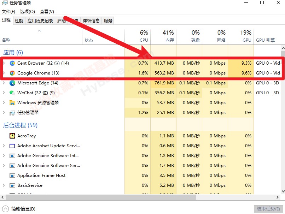Click the 简略信息 collapse arrow icon
285x214 pixels.
(5, 209)
